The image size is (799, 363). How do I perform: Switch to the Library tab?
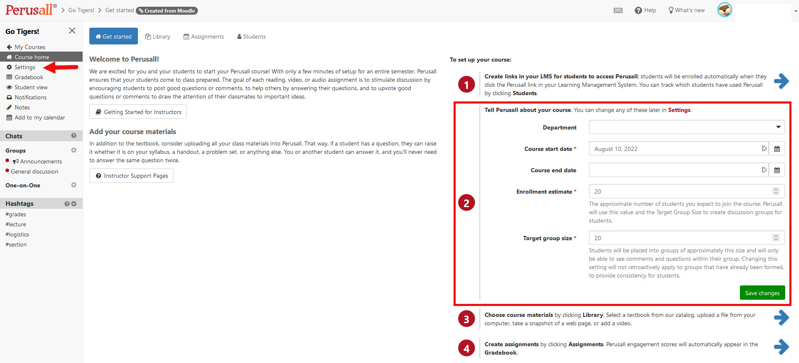(158, 36)
